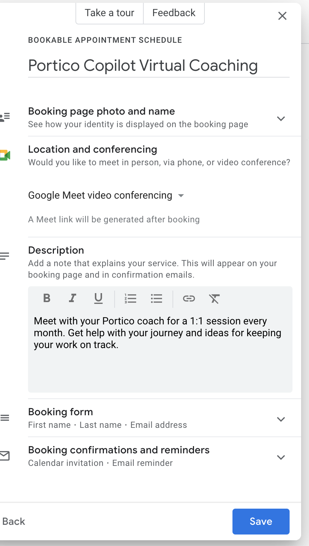Toggle italic formatting in description editor
The width and height of the screenshot is (309, 546).
(73, 298)
